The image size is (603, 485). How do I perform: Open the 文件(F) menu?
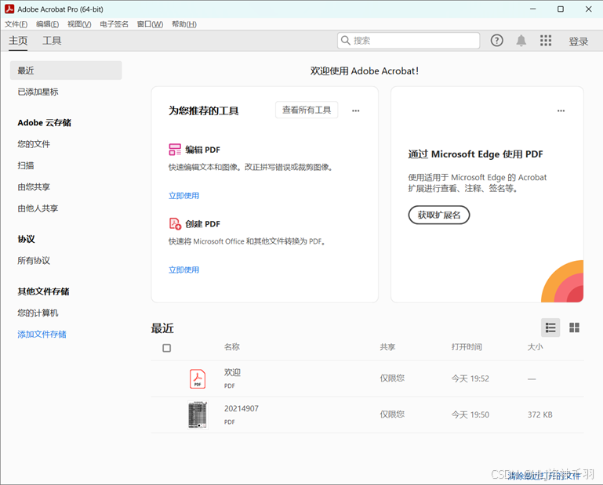click(x=16, y=24)
